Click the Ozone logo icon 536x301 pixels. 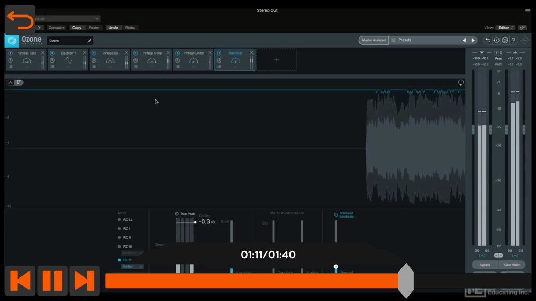(12, 41)
